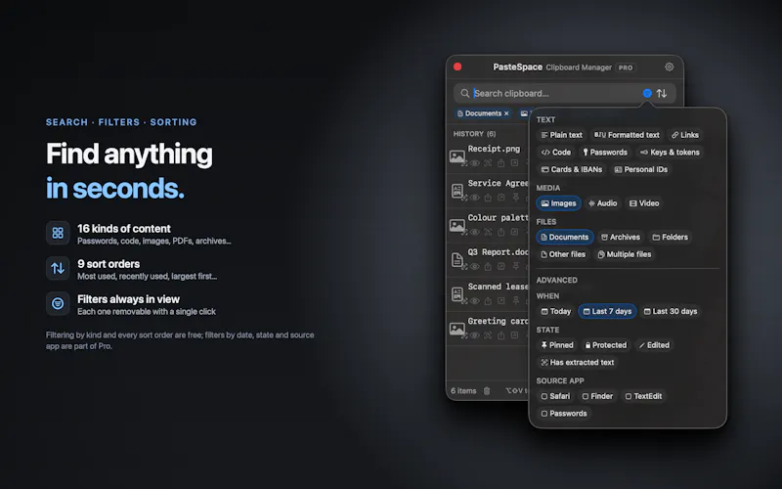
Task: Preview Scanned lease with eye icon
Action: point(475,301)
